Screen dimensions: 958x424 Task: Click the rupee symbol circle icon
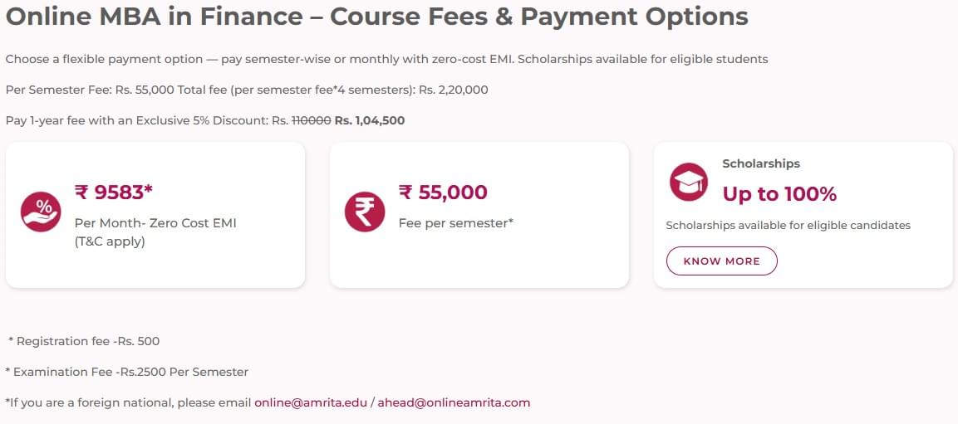pos(365,212)
